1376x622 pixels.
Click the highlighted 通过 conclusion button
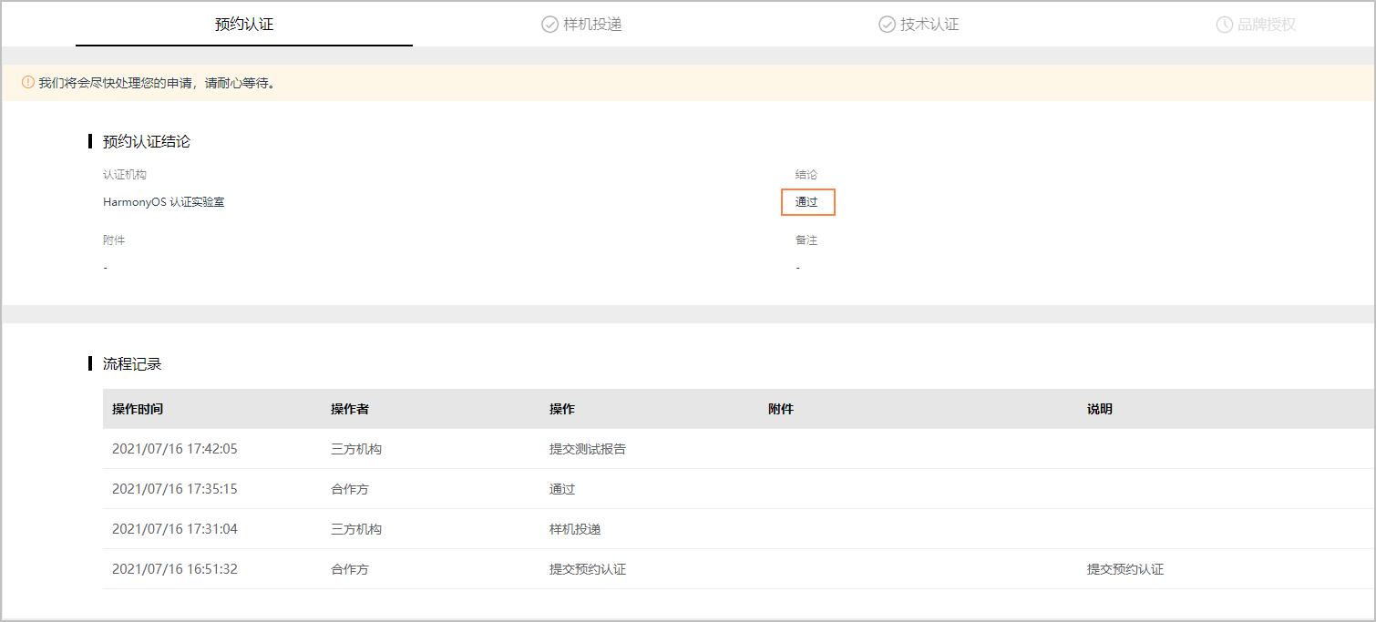coord(807,202)
